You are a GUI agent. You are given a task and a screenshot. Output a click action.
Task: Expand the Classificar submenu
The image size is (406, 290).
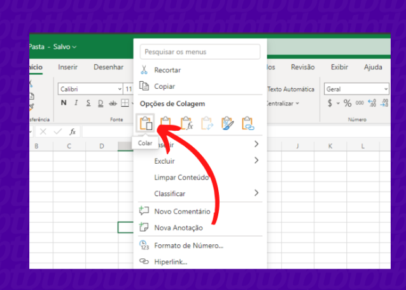point(200,194)
